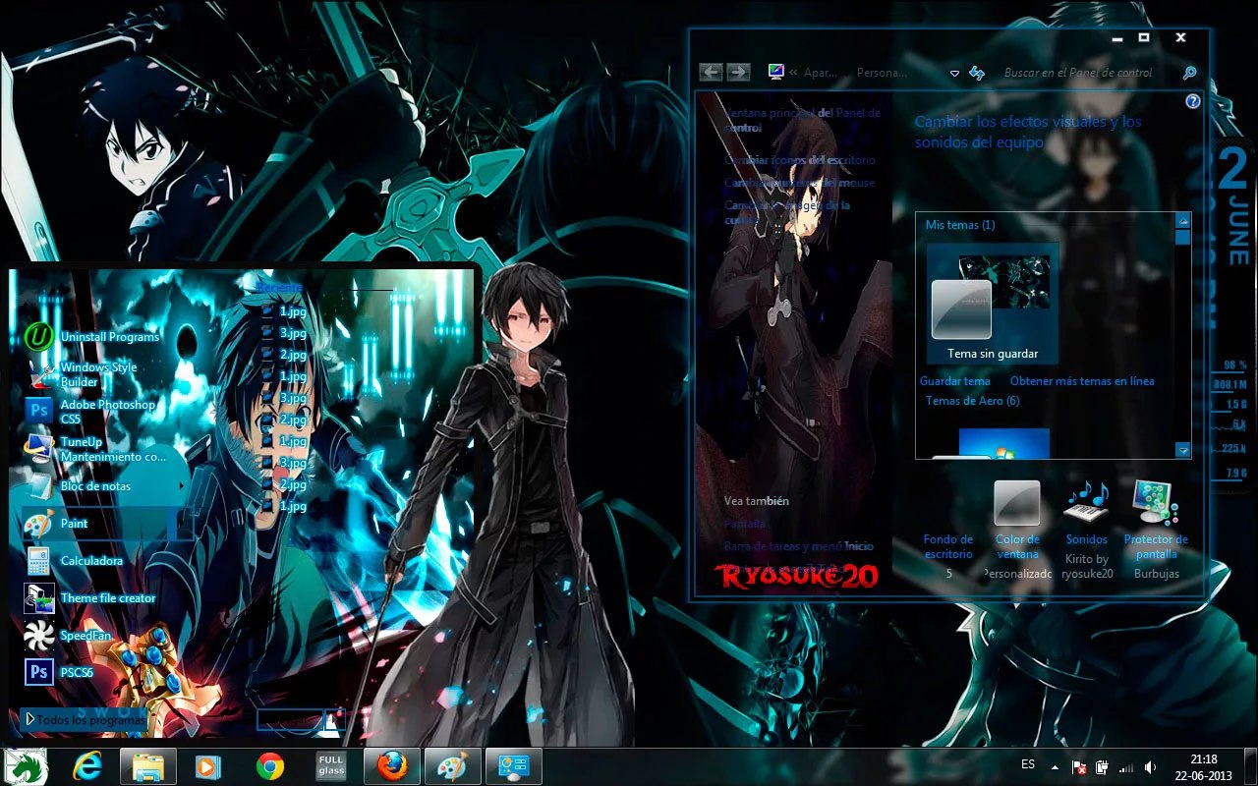Click Obtener más temas en línea
Image resolution: width=1258 pixels, height=786 pixels.
tap(1082, 381)
